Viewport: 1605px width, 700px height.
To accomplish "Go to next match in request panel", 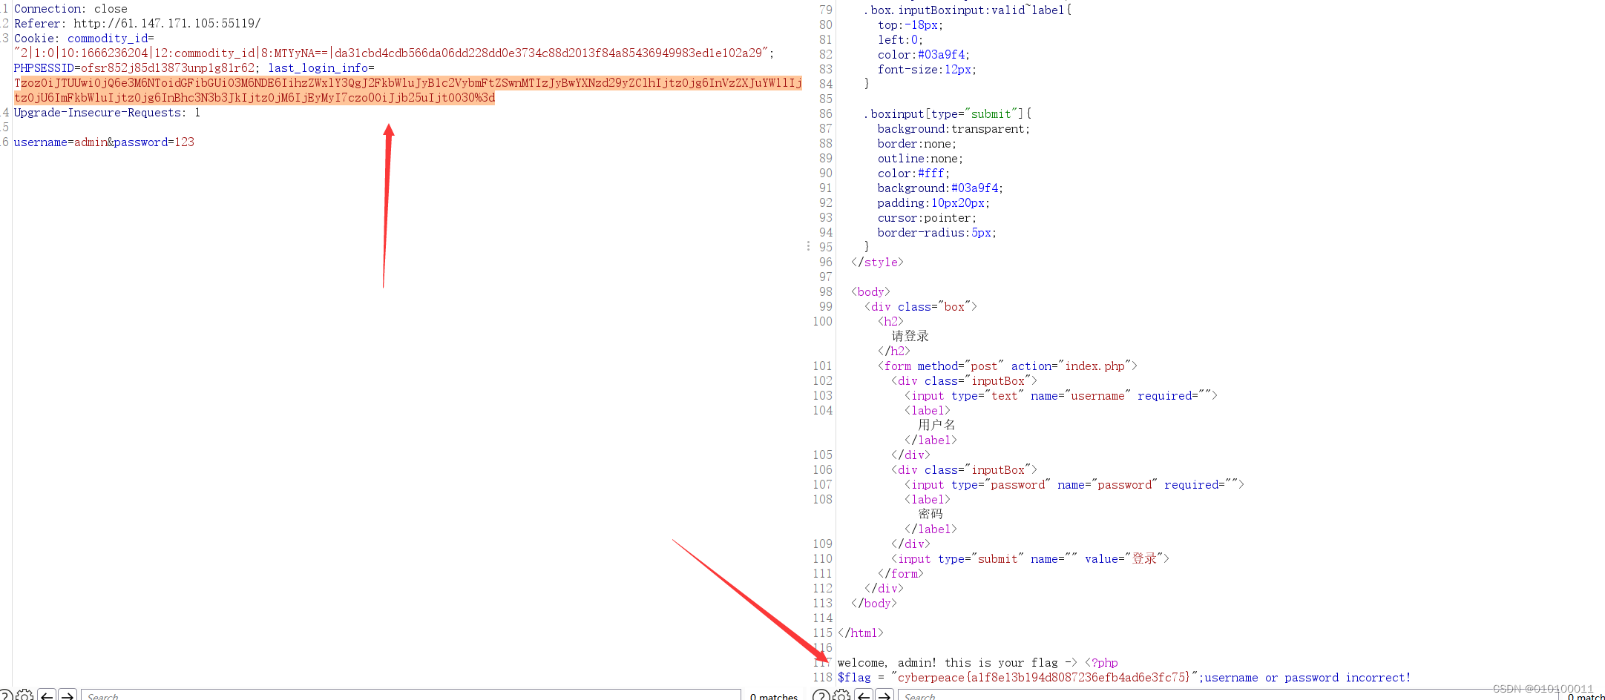I will (x=67, y=696).
